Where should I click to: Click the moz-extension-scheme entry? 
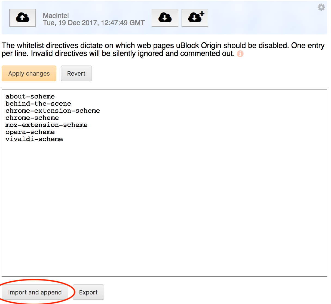click(46, 125)
